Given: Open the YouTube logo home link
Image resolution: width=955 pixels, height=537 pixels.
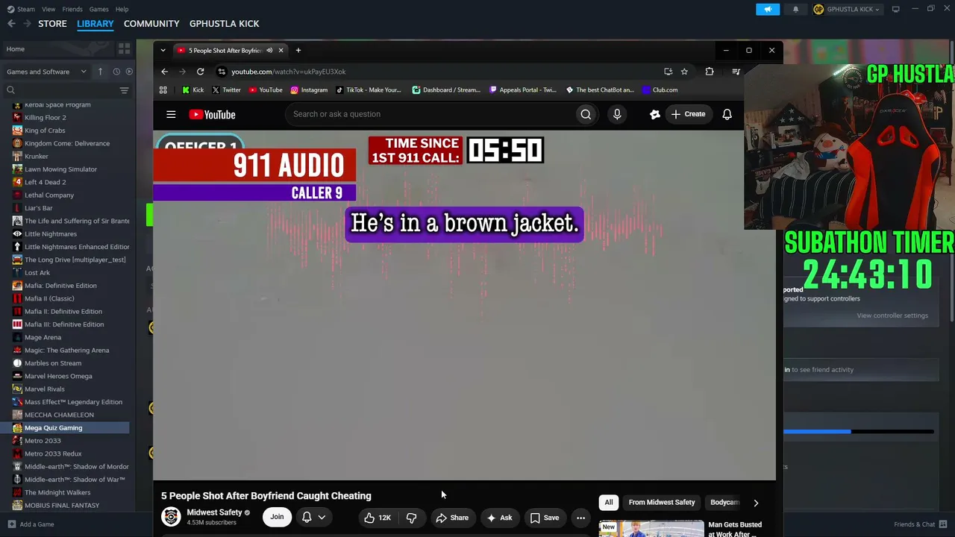Looking at the screenshot, I should click(212, 114).
